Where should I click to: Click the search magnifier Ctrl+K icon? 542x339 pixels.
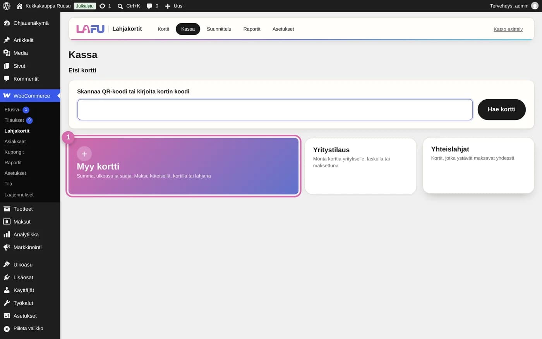coord(120,6)
